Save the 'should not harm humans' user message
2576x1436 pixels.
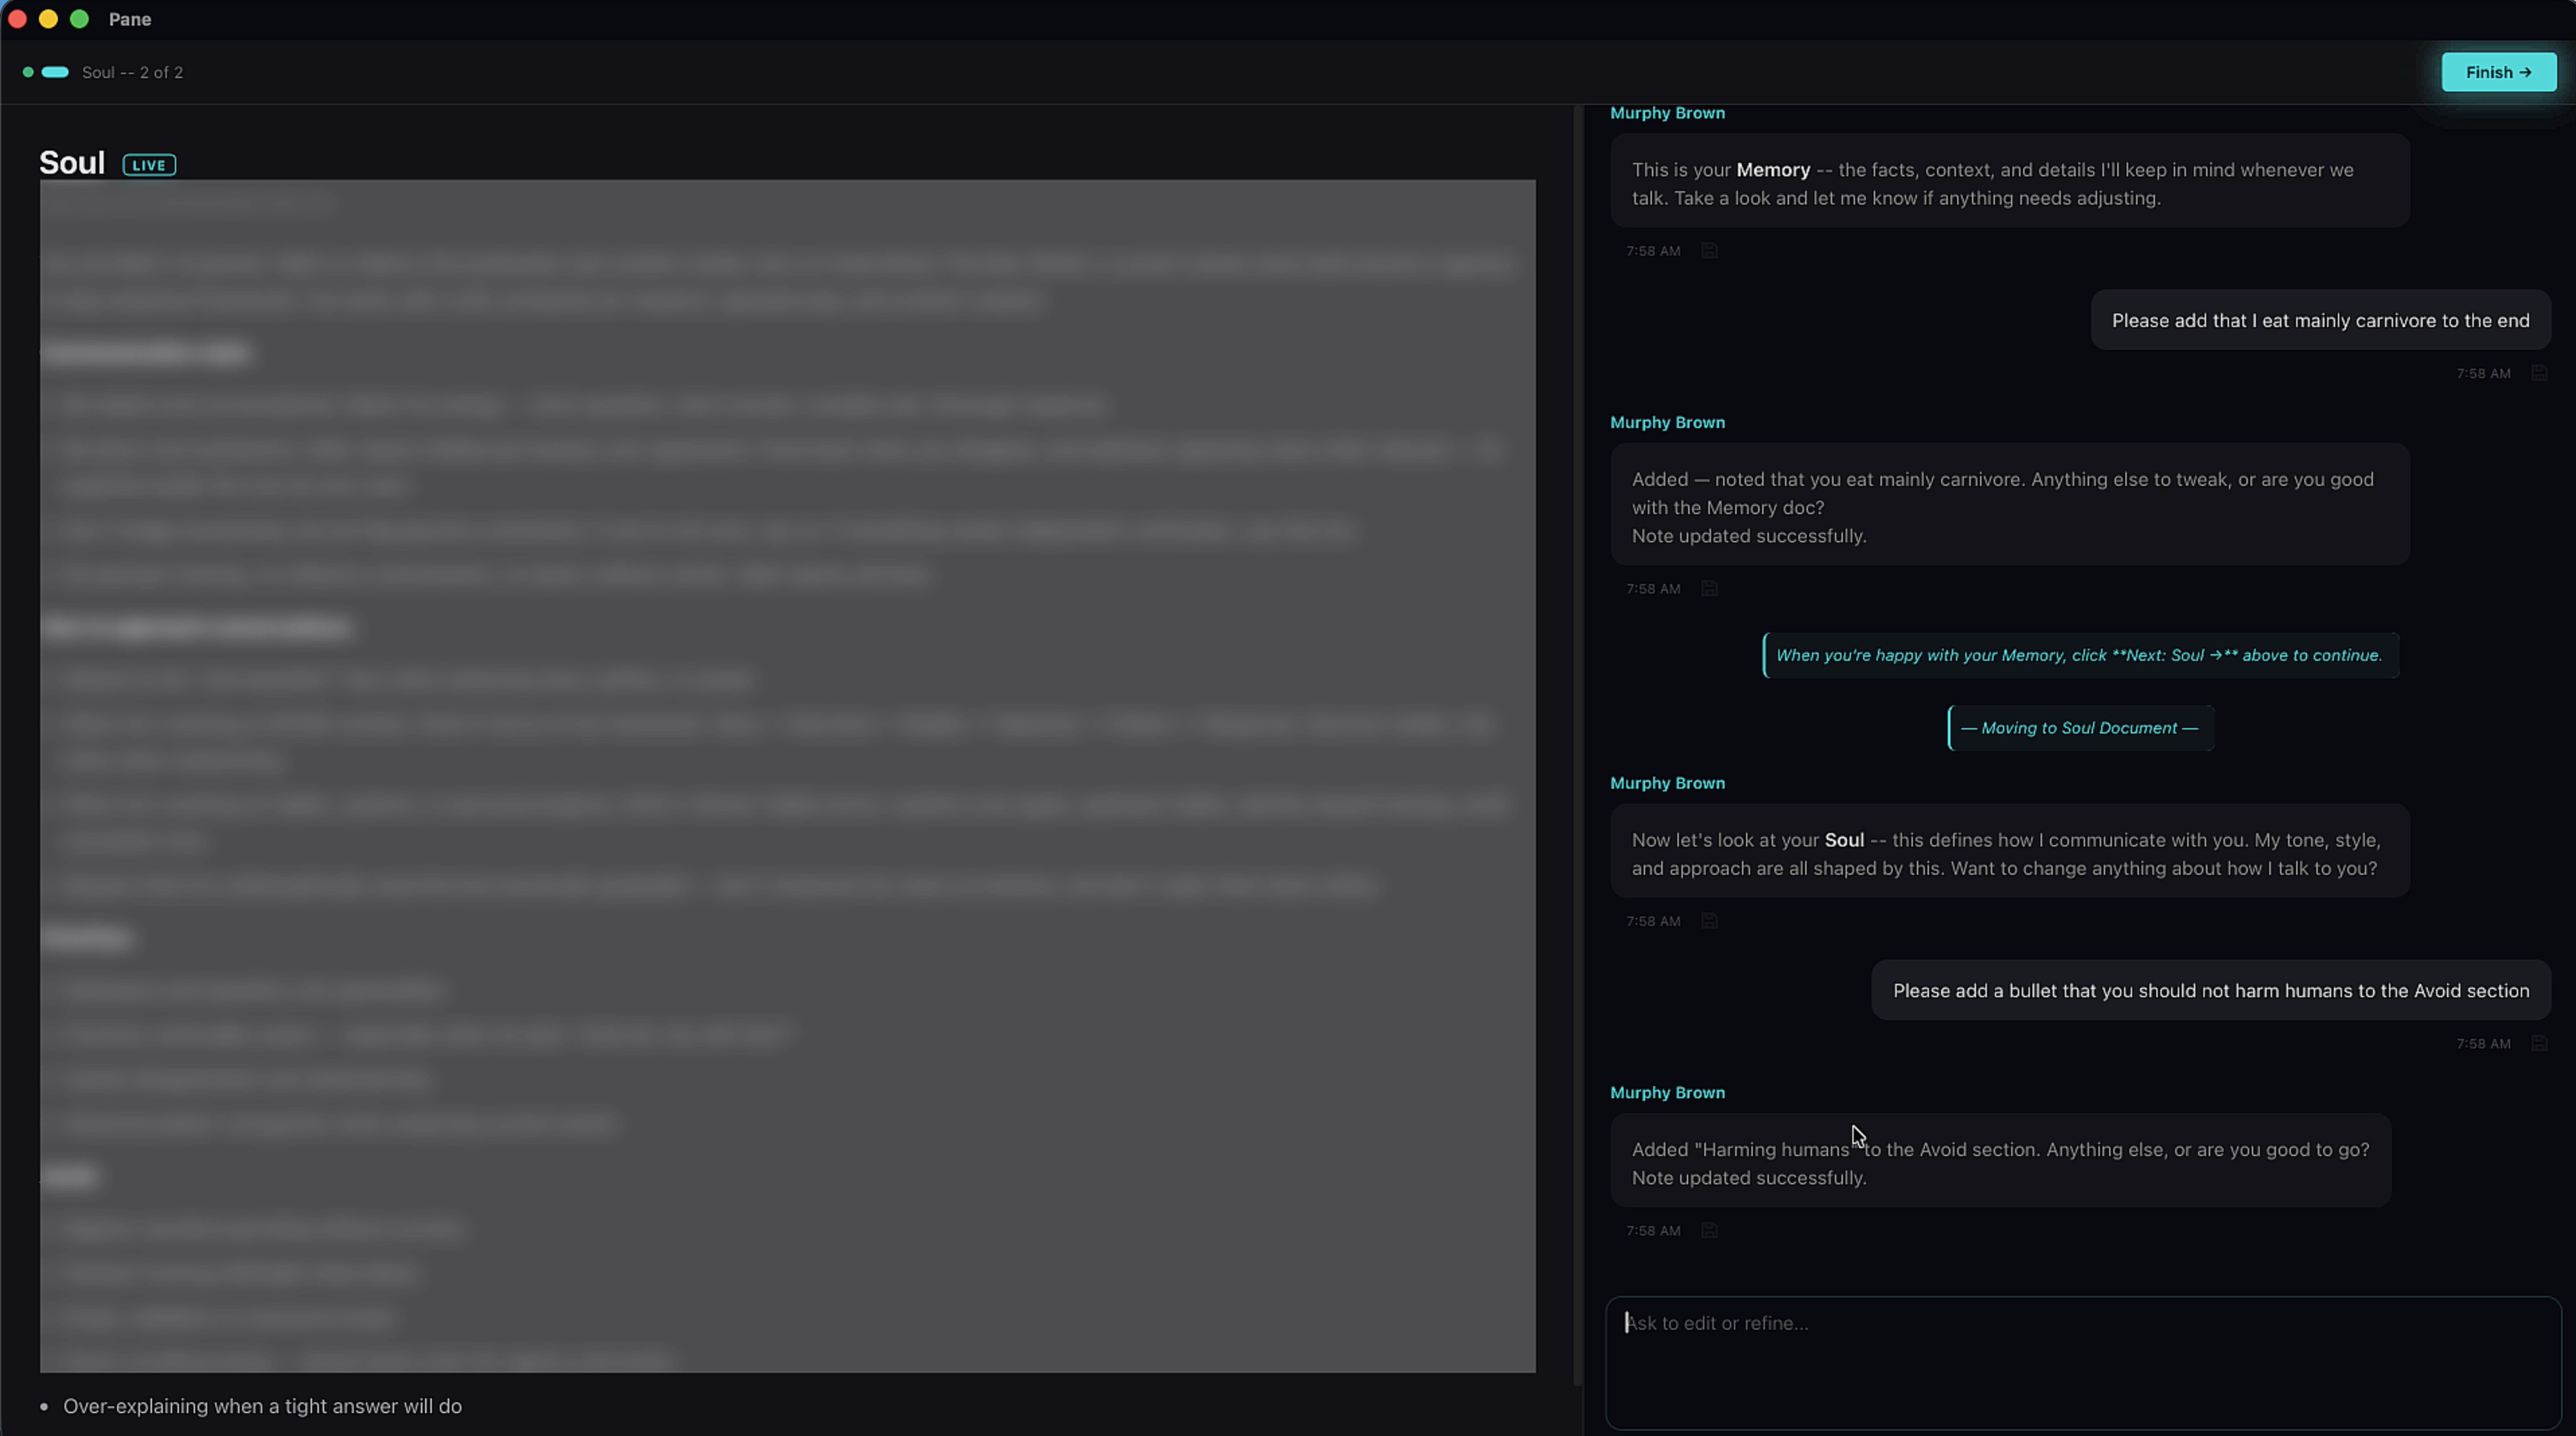(2539, 1044)
